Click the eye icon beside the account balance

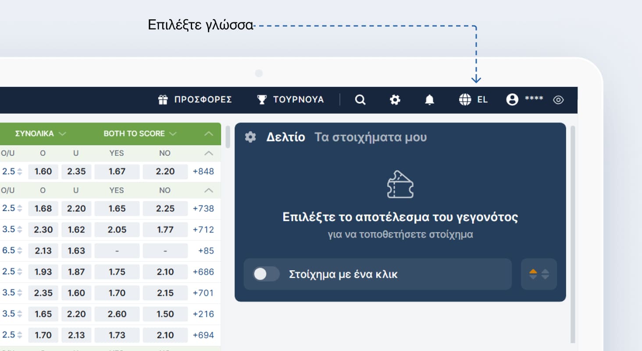pyautogui.click(x=558, y=100)
